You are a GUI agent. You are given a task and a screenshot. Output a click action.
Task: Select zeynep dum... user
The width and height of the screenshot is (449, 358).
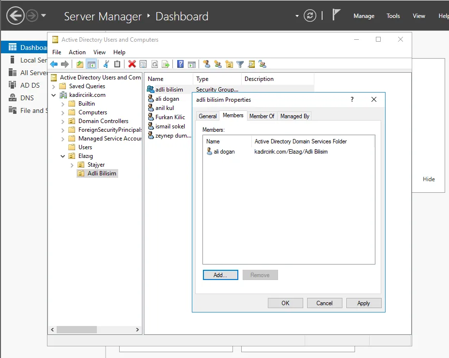pos(173,136)
